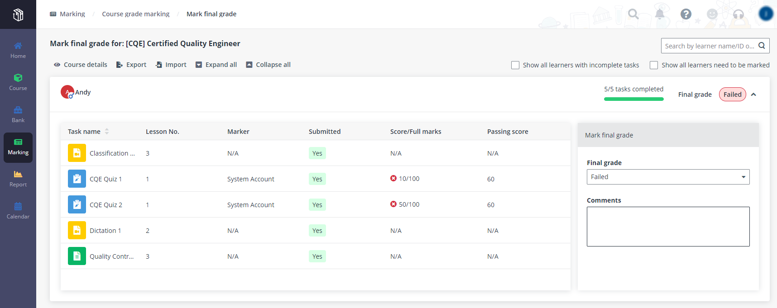This screenshot has width=777, height=308.
Task: Click the Course details eye icon
Action: click(x=57, y=65)
